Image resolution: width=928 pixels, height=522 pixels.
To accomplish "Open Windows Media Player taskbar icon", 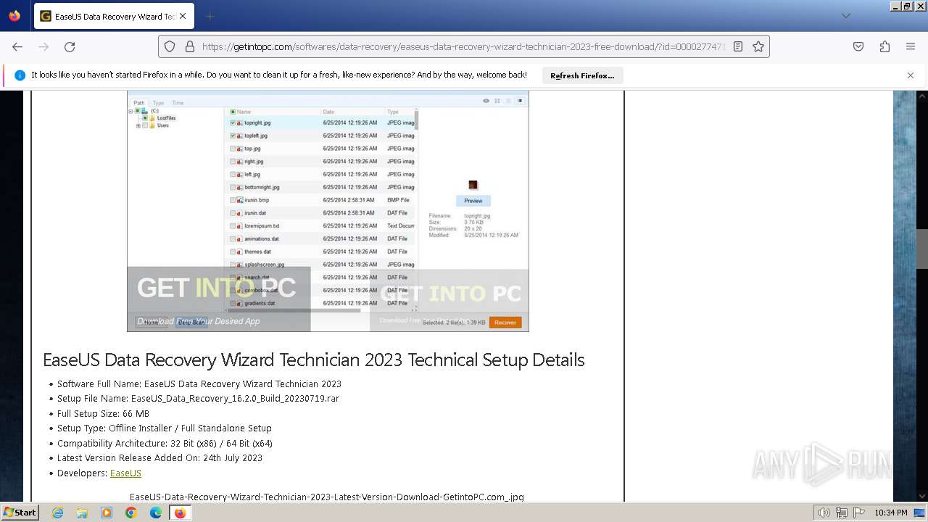I will click(x=107, y=513).
